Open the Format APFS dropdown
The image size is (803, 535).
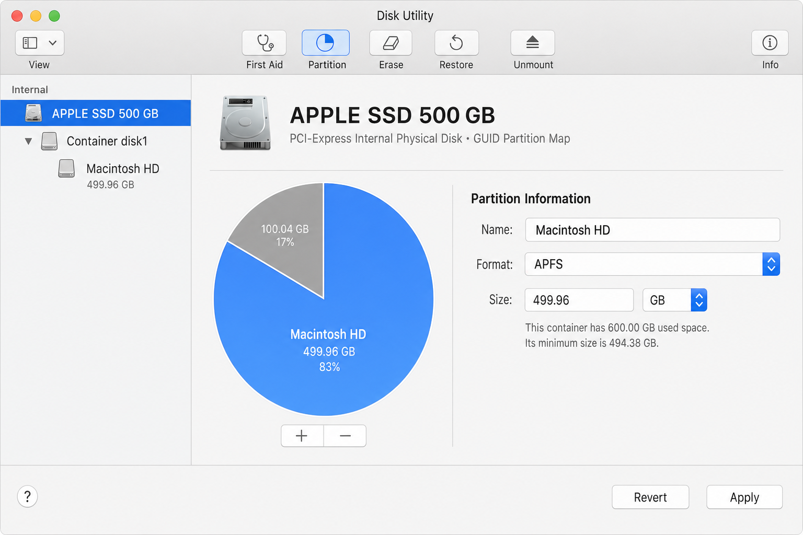click(652, 264)
